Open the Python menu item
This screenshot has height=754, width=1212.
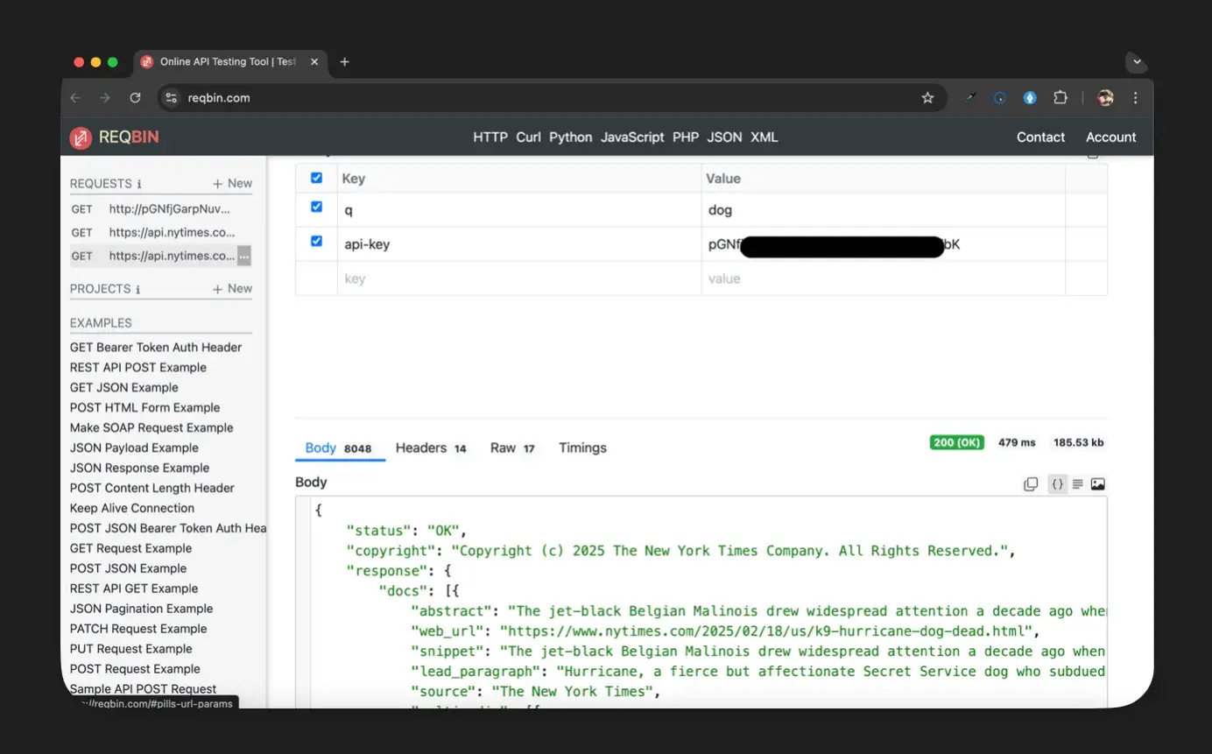click(x=571, y=137)
